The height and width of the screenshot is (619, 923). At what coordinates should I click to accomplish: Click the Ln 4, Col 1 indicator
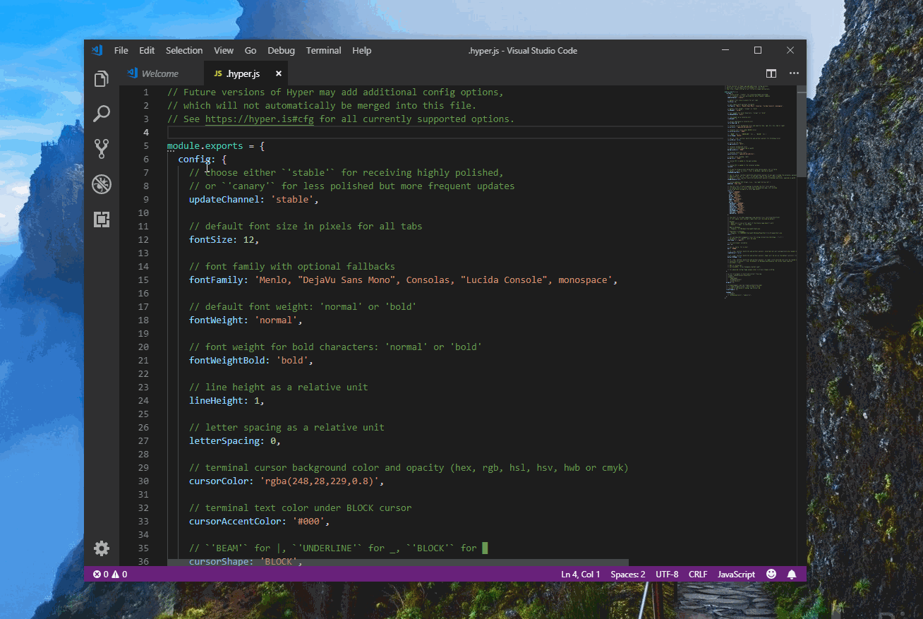point(580,574)
